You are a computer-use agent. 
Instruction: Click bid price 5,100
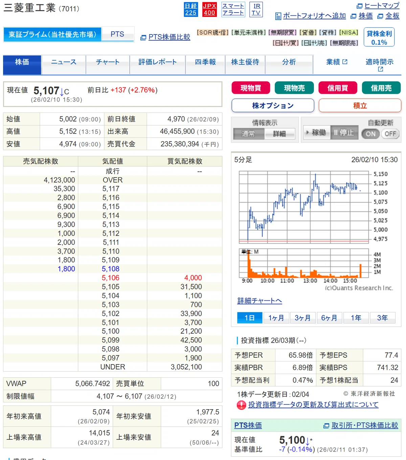[111, 331]
